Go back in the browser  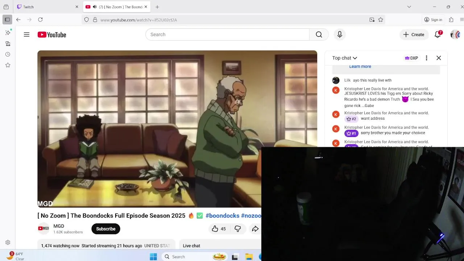tap(18, 20)
